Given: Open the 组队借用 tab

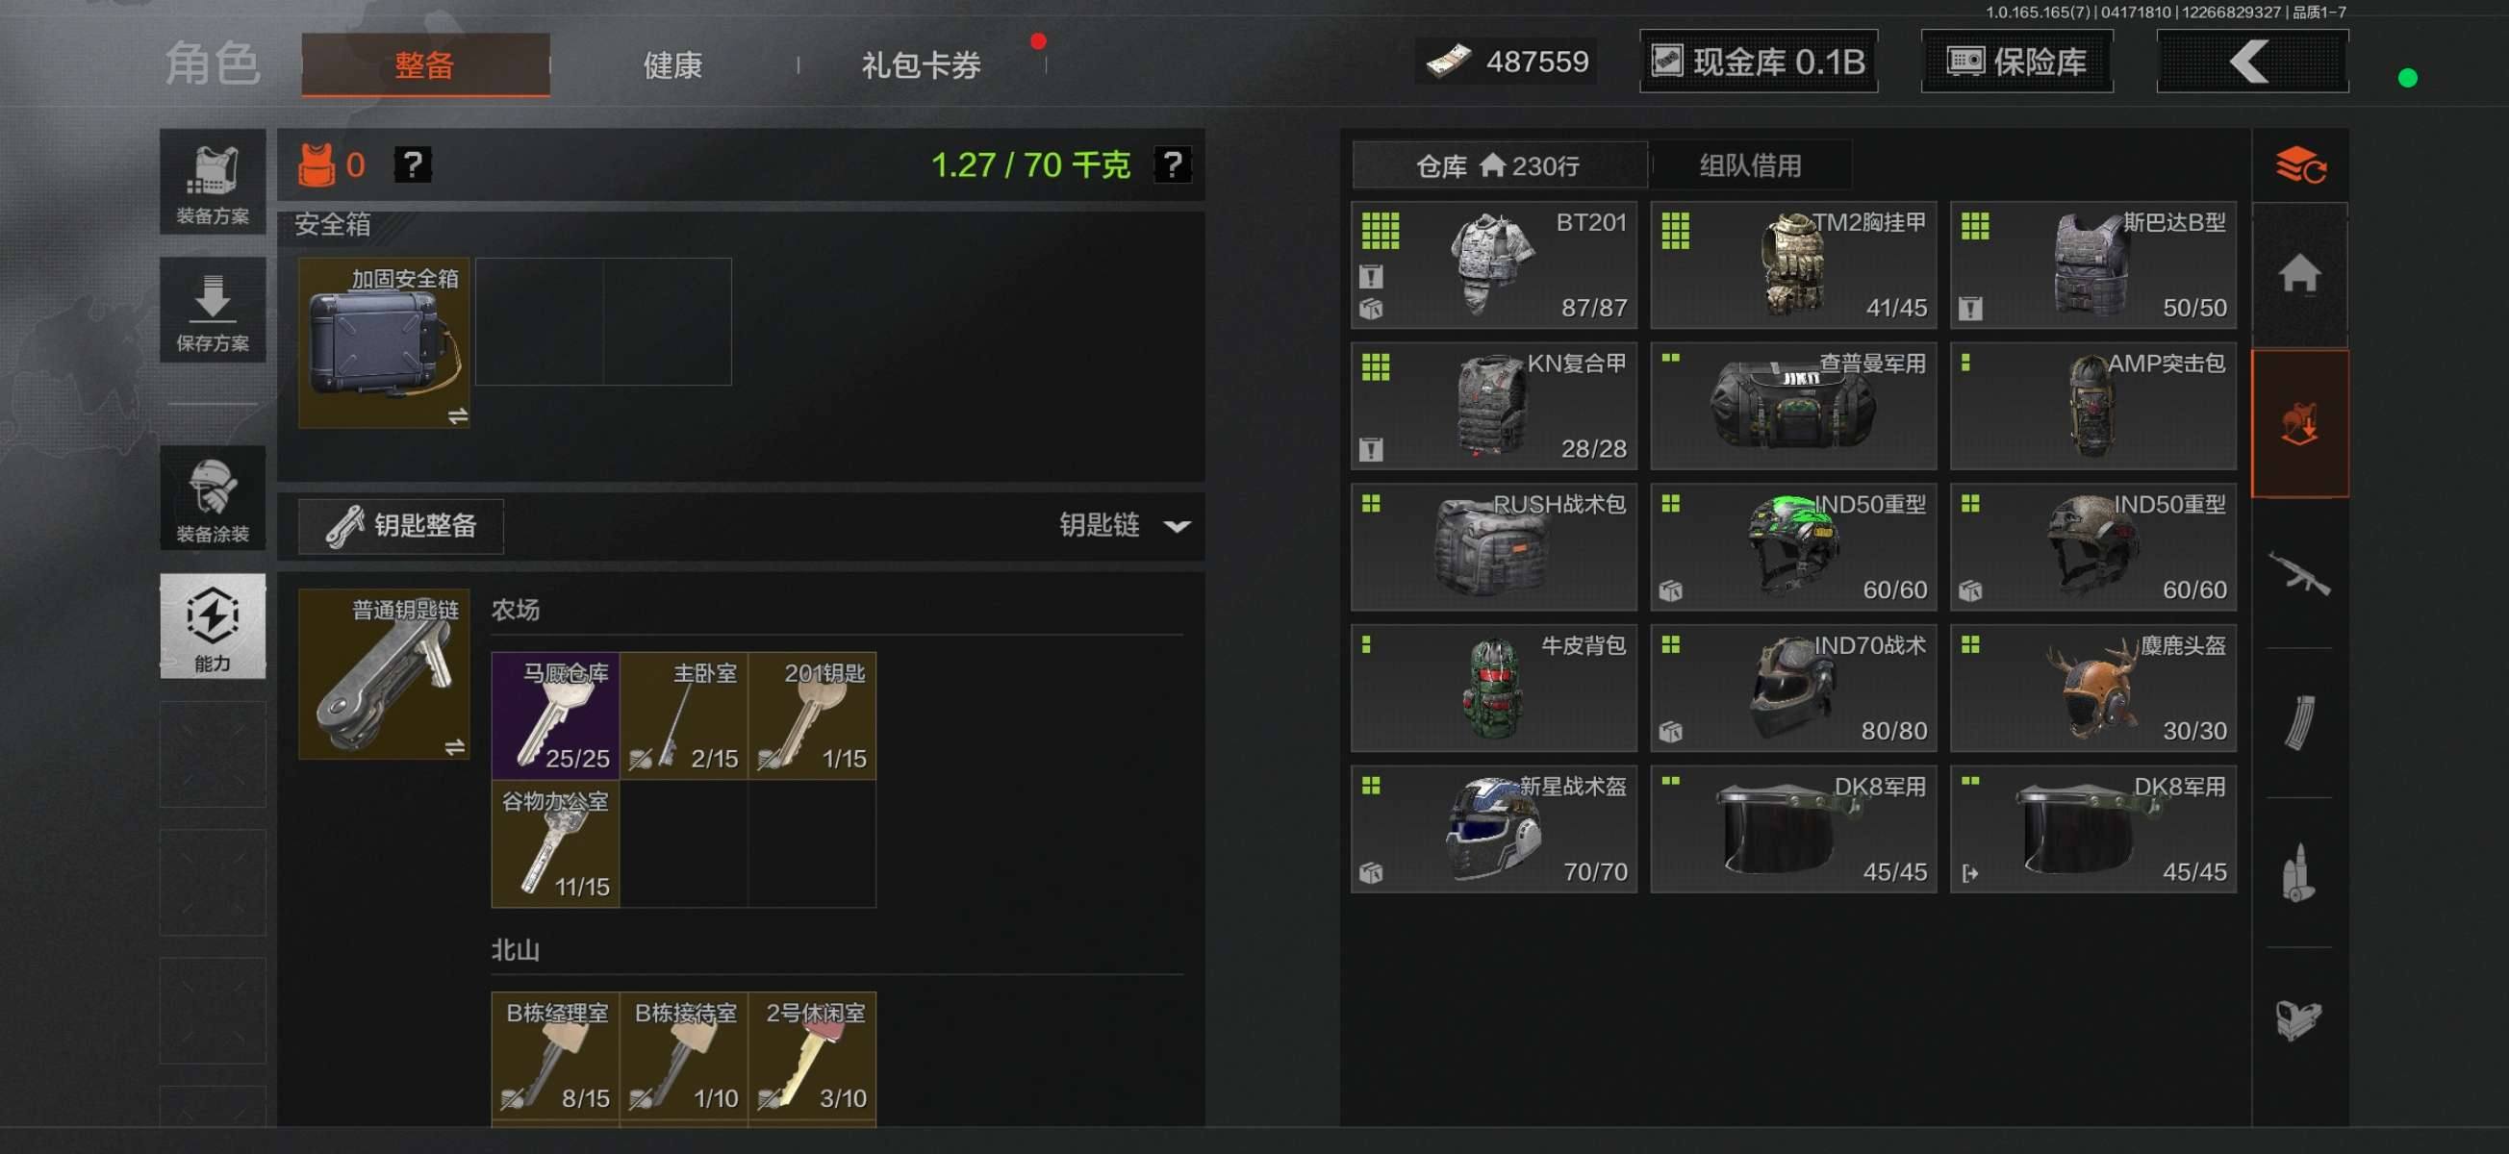Looking at the screenshot, I should pos(1749,165).
